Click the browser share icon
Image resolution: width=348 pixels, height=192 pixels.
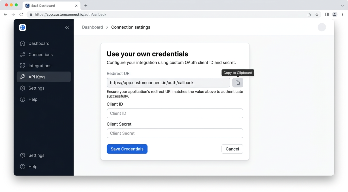[309, 14]
